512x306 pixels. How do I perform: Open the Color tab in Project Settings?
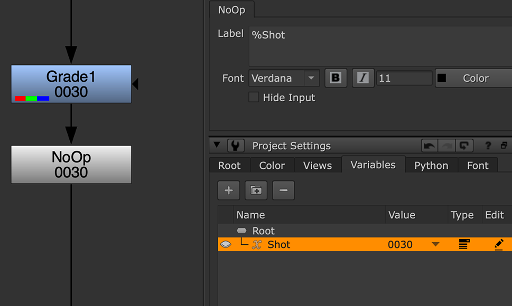272,166
